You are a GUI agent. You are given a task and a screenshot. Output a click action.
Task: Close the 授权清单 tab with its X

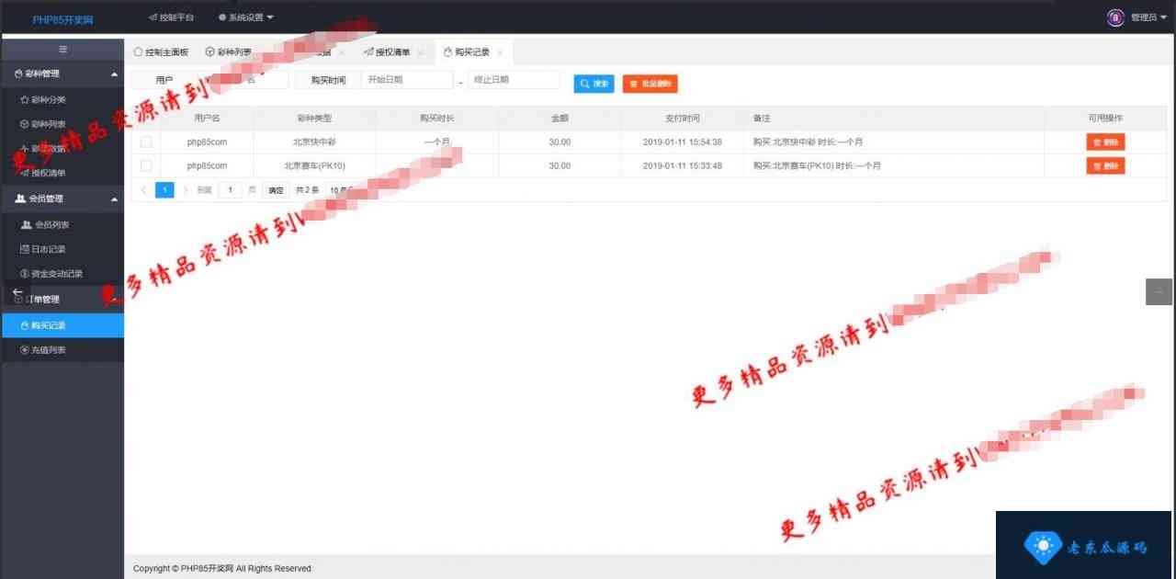421,52
